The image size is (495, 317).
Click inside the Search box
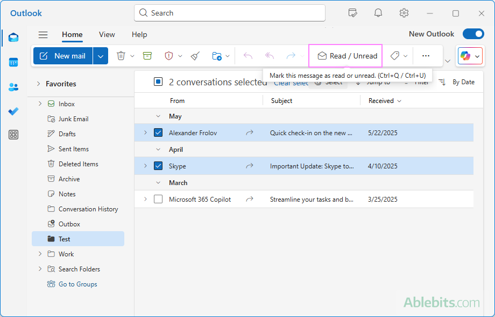coord(230,13)
